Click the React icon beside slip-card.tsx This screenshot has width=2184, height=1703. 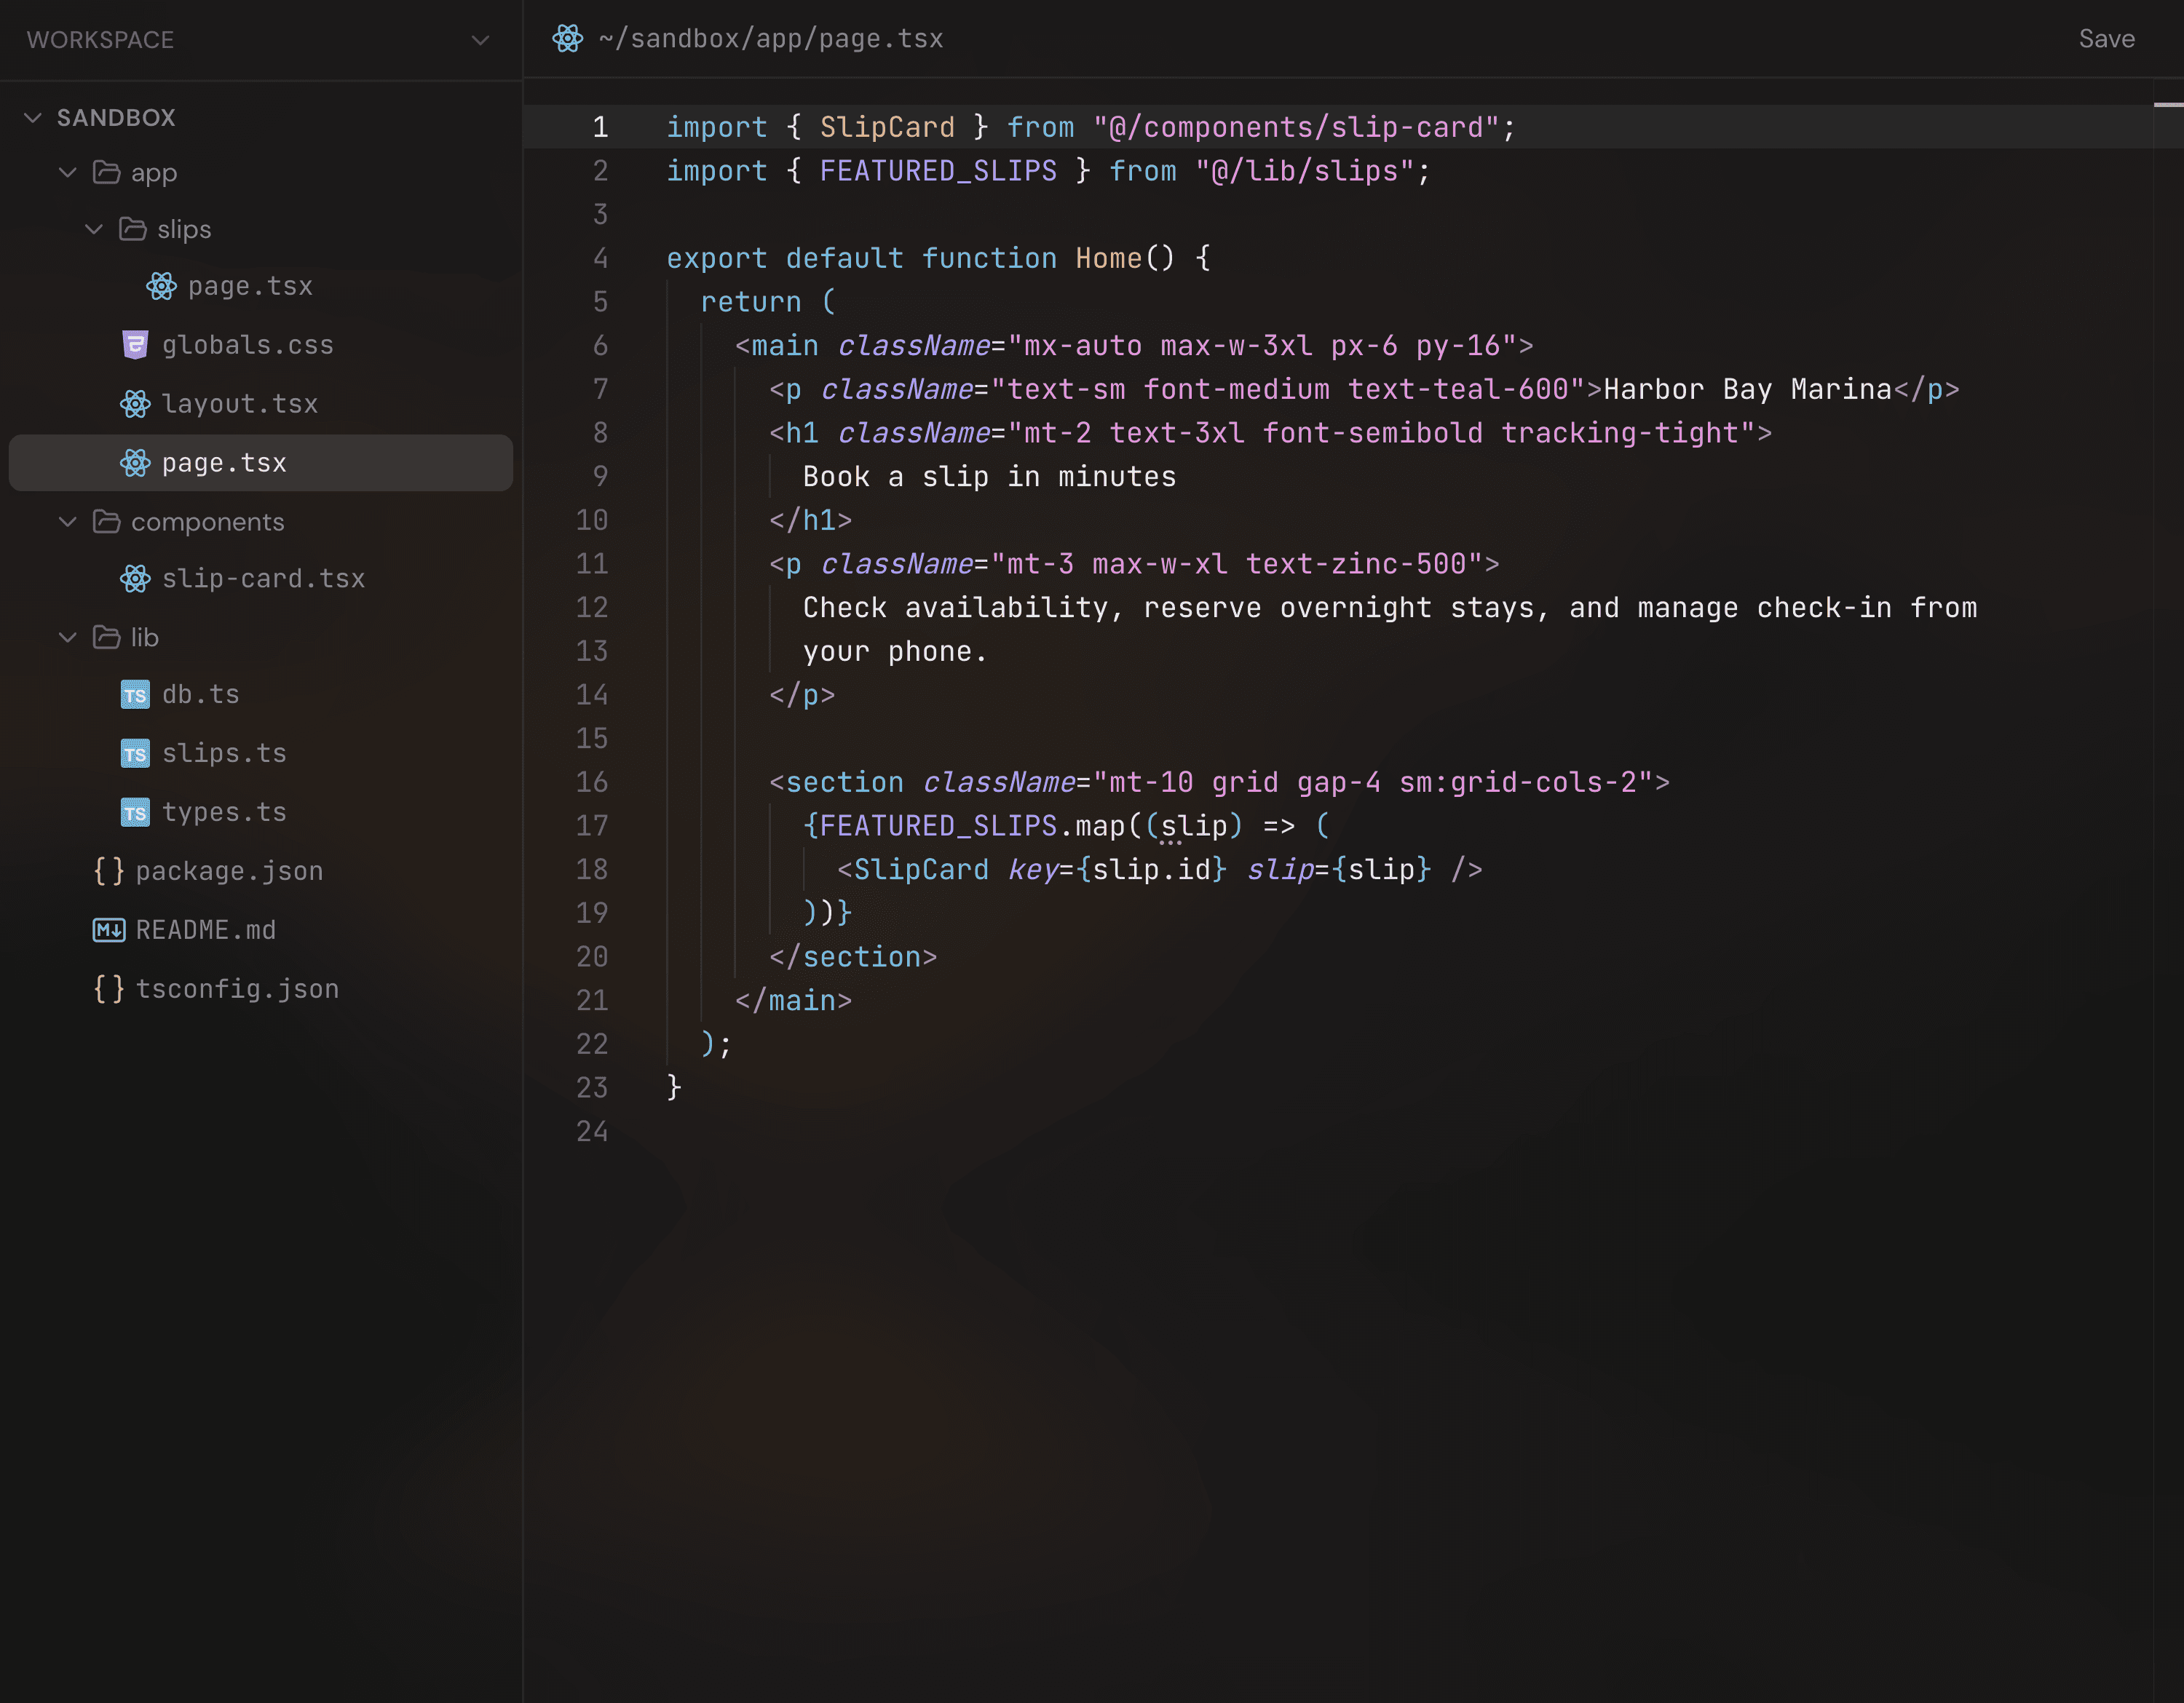pyautogui.click(x=135, y=579)
